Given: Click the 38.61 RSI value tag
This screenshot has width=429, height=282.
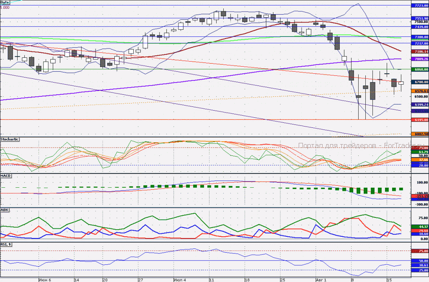Looking at the screenshot, I should [x=420, y=265].
